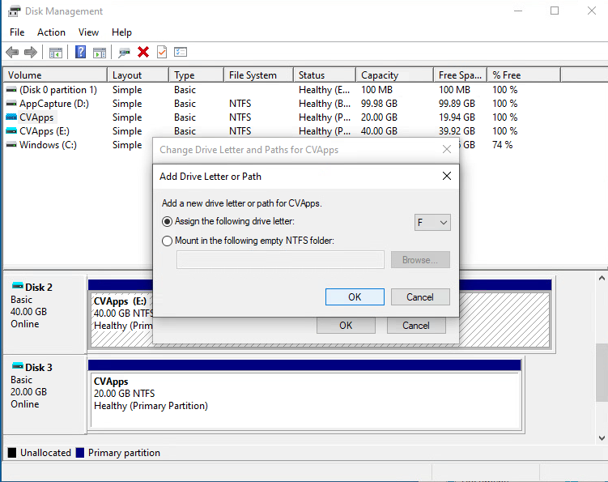Open Help via blue question-mark icon

coord(80,52)
